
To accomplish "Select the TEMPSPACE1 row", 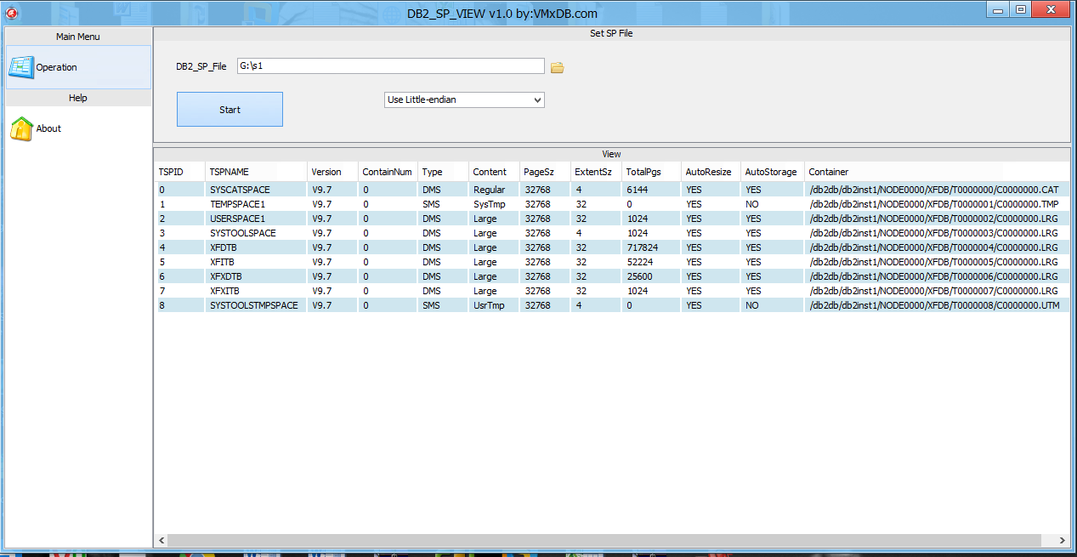I will coord(238,204).
